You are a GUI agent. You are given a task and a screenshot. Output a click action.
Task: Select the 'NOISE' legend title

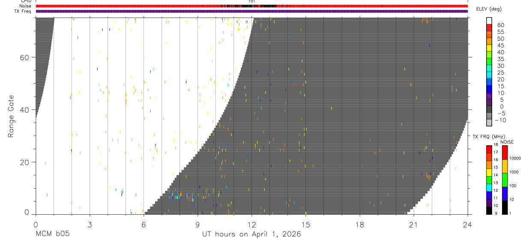(x=508, y=142)
